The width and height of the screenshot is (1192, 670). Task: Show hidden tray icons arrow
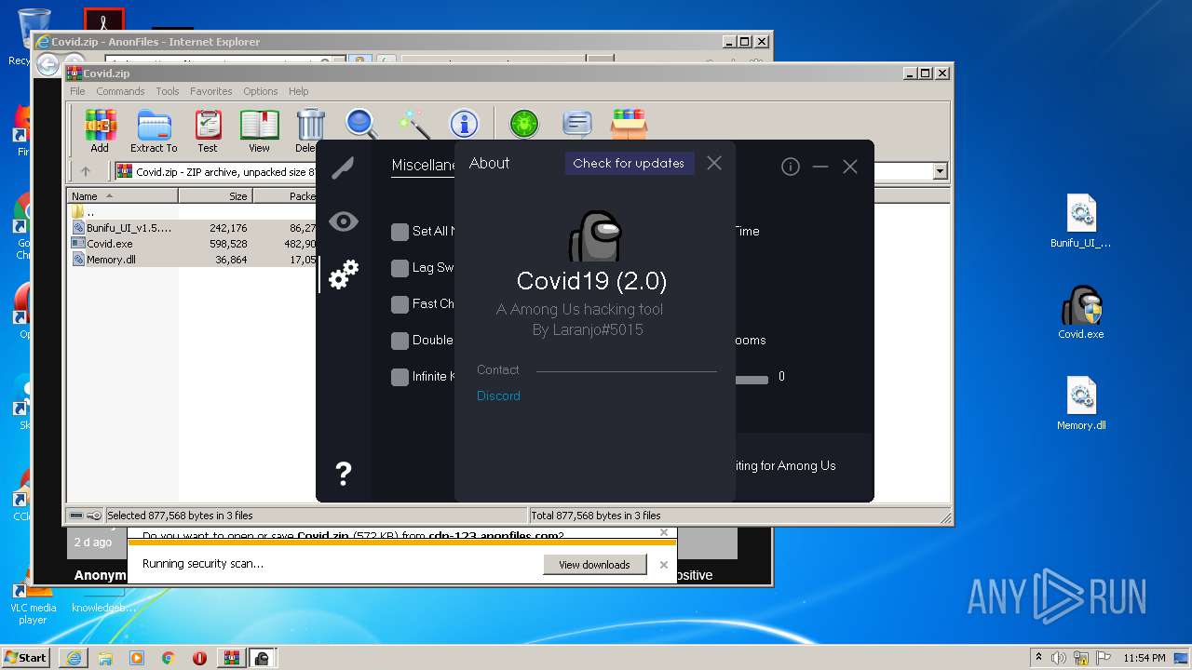pos(1038,658)
